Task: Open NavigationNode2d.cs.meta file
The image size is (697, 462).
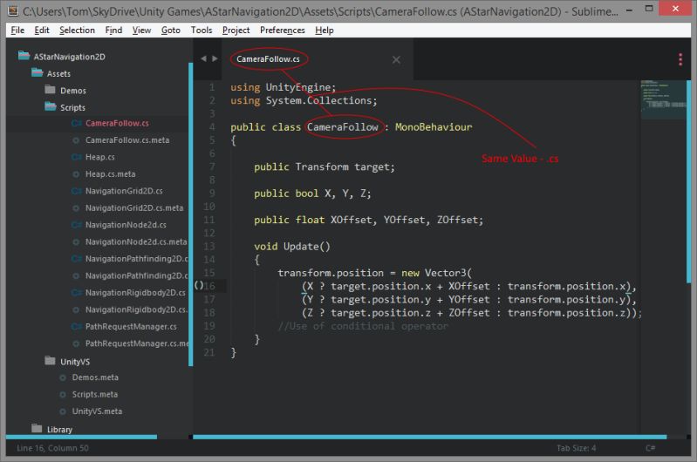Action: [x=136, y=241]
